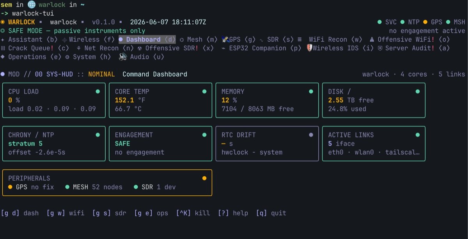Click 'SDR 1 dev' peripheral entry
Viewport: 468px width, 239px height.
coord(154,187)
